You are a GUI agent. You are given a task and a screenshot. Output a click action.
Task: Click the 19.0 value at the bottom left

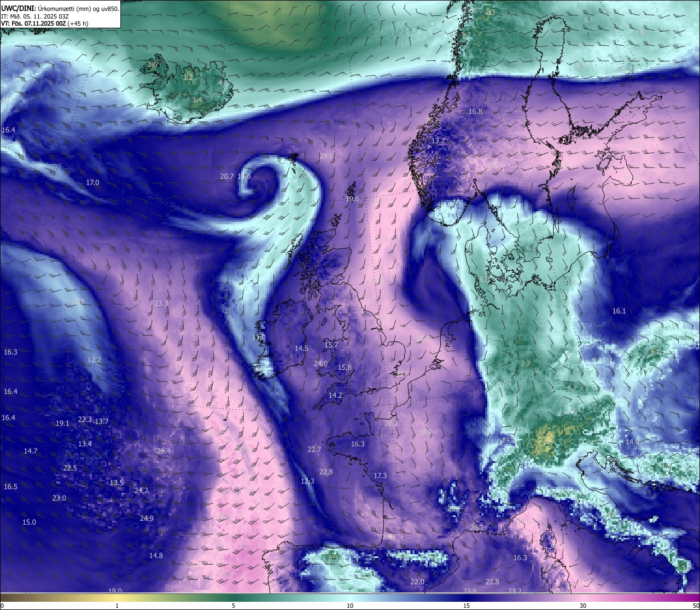point(115,591)
